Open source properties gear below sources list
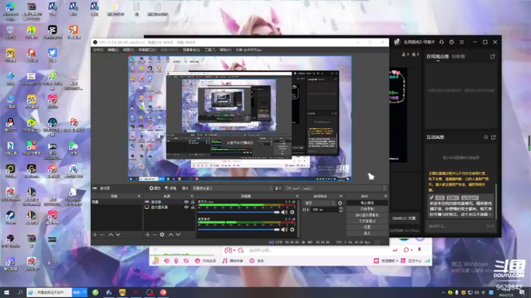The image size is (531, 298). (162, 234)
